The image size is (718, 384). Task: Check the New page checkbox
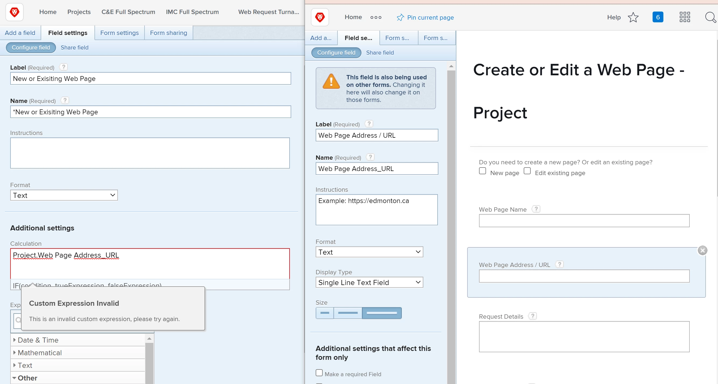coord(482,171)
